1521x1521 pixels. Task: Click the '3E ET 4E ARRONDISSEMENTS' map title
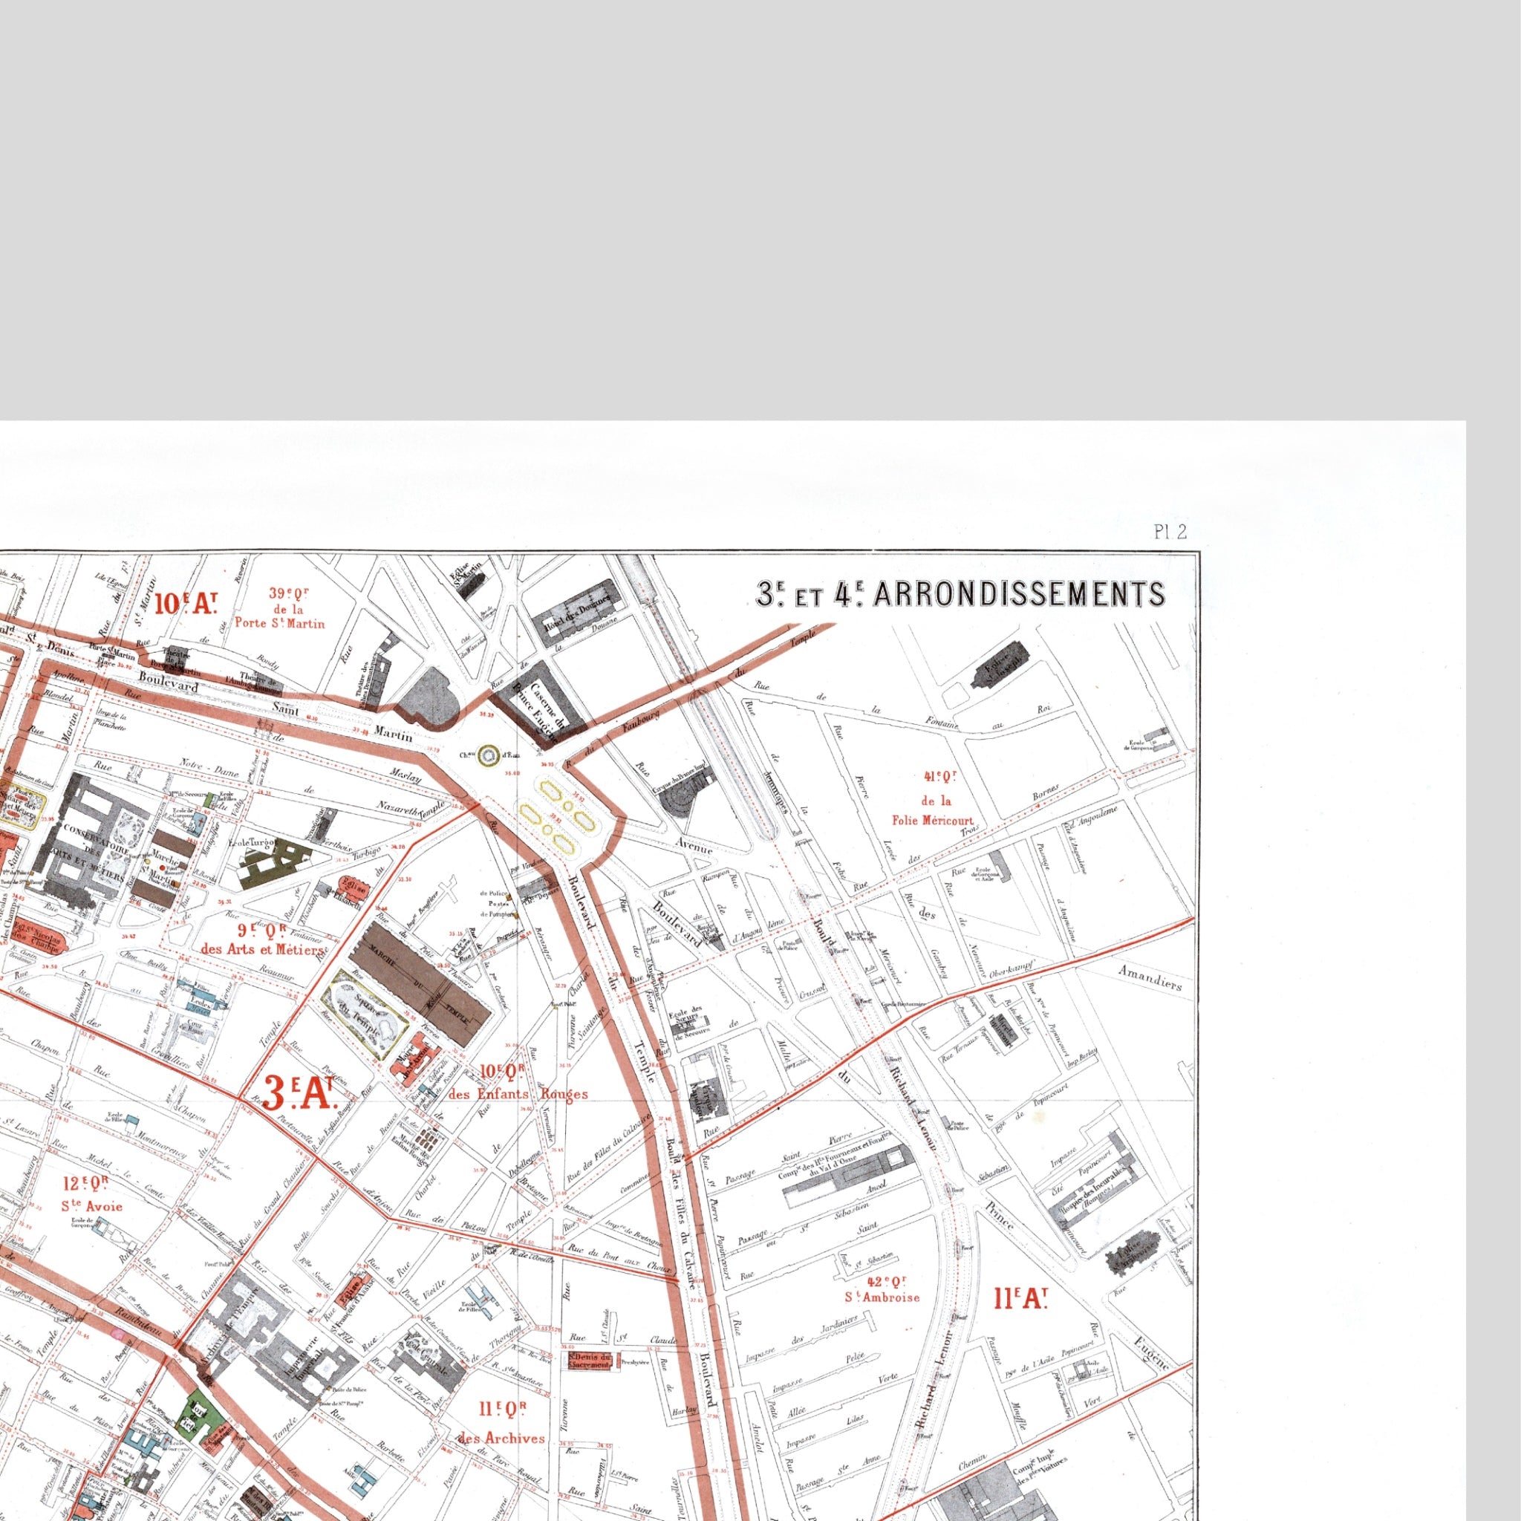pyautogui.click(x=960, y=594)
